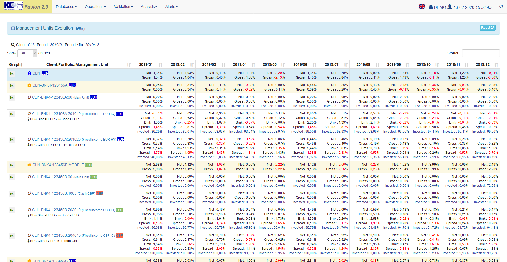This screenshot has width=507, height=262.
Task: Open the Help link
Action: [x=80, y=29]
